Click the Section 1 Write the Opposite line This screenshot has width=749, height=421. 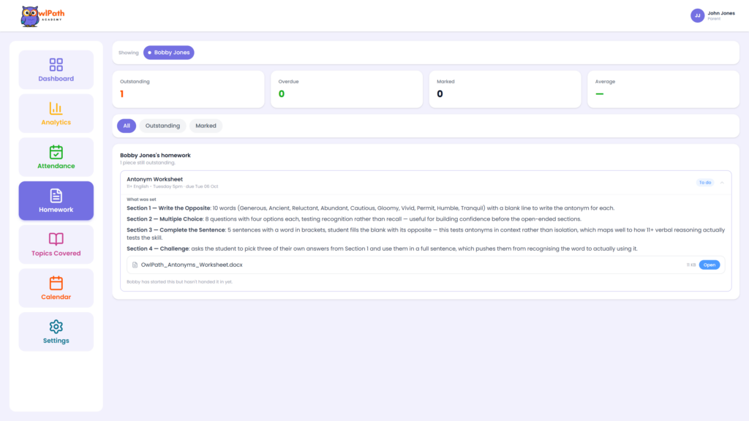click(x=370, y=208)
